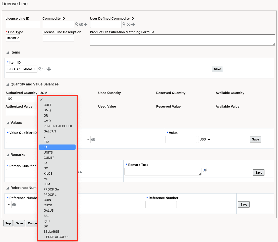
Task: Click the Top button at the bottom
Action: point(8,223)
